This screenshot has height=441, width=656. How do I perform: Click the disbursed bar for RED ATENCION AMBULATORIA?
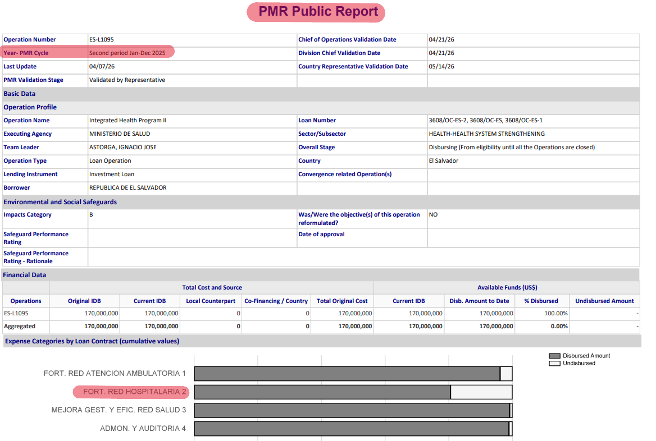(x=347, y=374)
